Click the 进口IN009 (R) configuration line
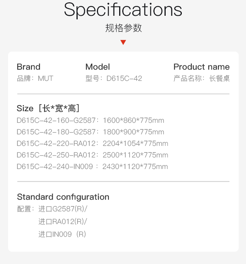The image size is (246, 264). tap(62, 234)
